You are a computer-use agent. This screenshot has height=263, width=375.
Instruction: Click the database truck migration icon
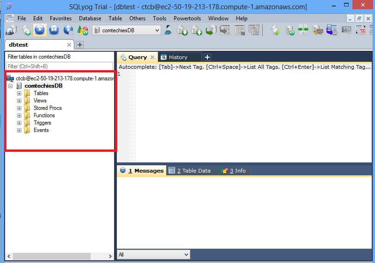[x=318, y=30]
